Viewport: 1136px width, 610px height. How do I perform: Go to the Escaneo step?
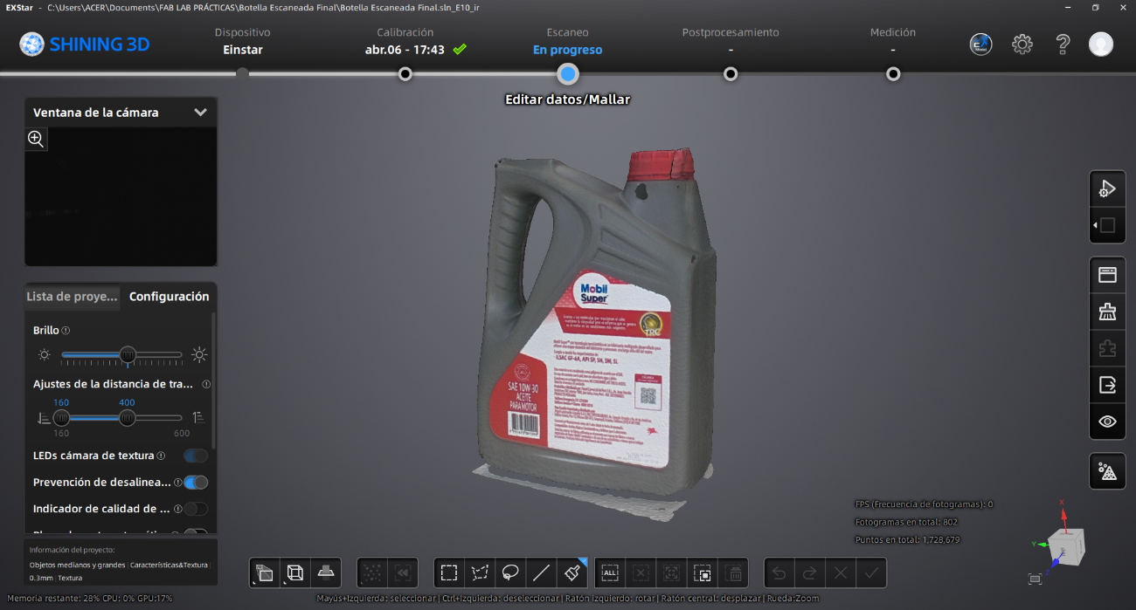tap(568, 41)
